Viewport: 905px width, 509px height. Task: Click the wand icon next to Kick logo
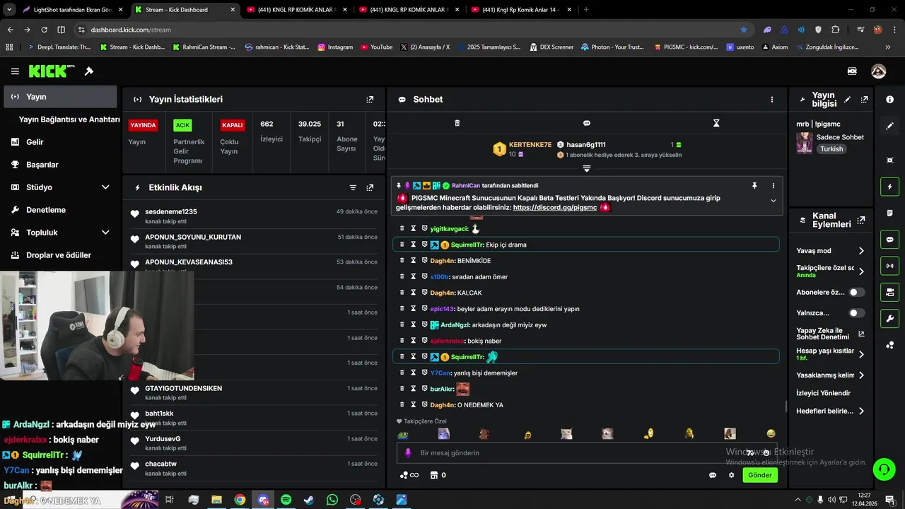coord(89,71)
